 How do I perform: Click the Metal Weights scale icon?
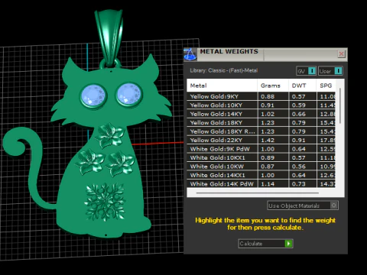click(x=190, y=54)
